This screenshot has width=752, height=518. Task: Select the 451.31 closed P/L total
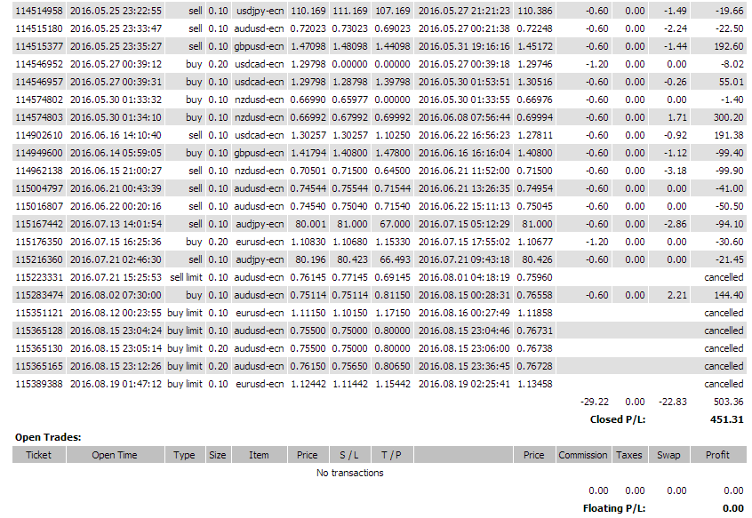[726, 419]
